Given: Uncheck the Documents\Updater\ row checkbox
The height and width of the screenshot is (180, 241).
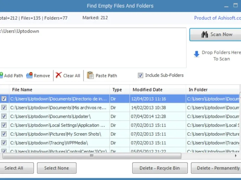Looking at the screenshot, I should point(4,116).
